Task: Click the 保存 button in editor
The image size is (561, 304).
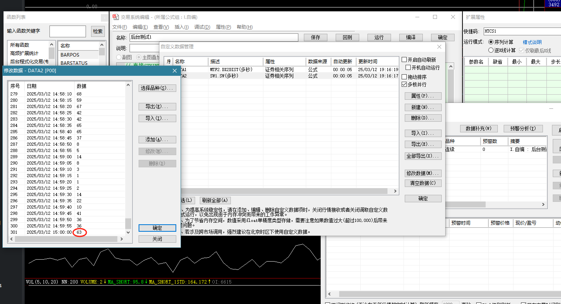Action: coord(316,37)
